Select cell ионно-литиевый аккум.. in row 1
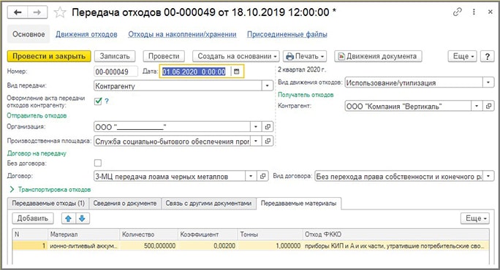This screenshot has width=500, height=270. point(83,246)
